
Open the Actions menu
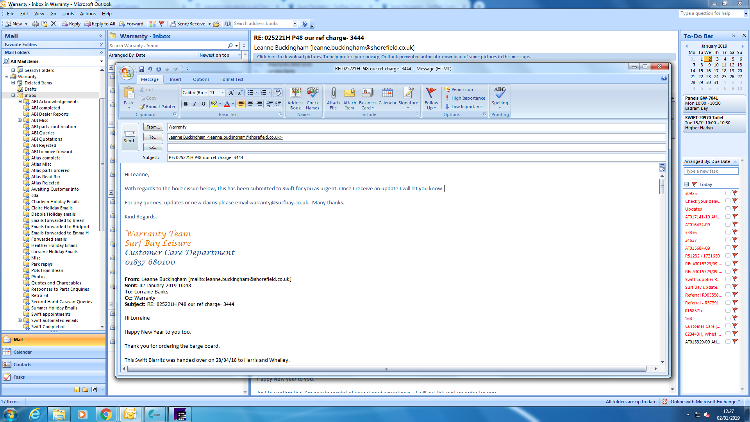click(x=87, y=14)
